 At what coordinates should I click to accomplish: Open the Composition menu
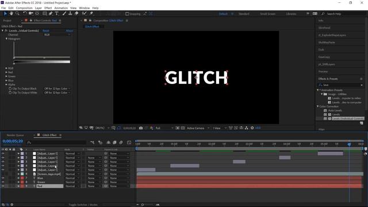point(24,8)
